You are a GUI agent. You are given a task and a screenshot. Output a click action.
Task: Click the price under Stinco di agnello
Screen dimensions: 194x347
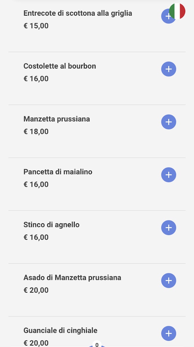tap(36, 237)
